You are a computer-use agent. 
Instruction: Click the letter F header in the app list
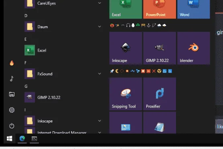click(x=25, y=62)
